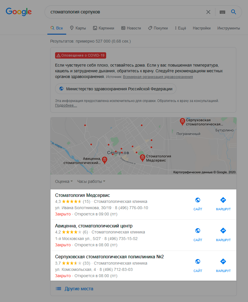Open website of Авиценна стоматологический центр
The width and height of the screenshot is (248, 302).
pyautogui.click(x=198, y=234)
